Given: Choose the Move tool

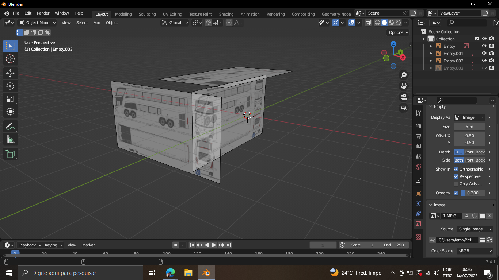Looking at the screenshot, I should tap(10, 73).
